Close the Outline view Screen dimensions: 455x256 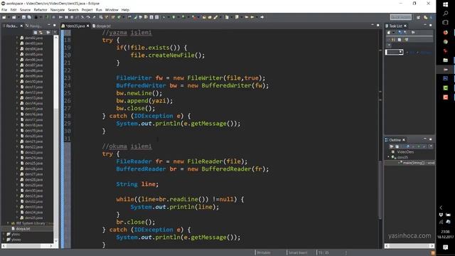tap(404, 140)
